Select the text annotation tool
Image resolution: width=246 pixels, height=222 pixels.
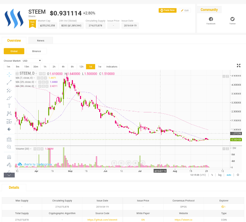point(9,106)
